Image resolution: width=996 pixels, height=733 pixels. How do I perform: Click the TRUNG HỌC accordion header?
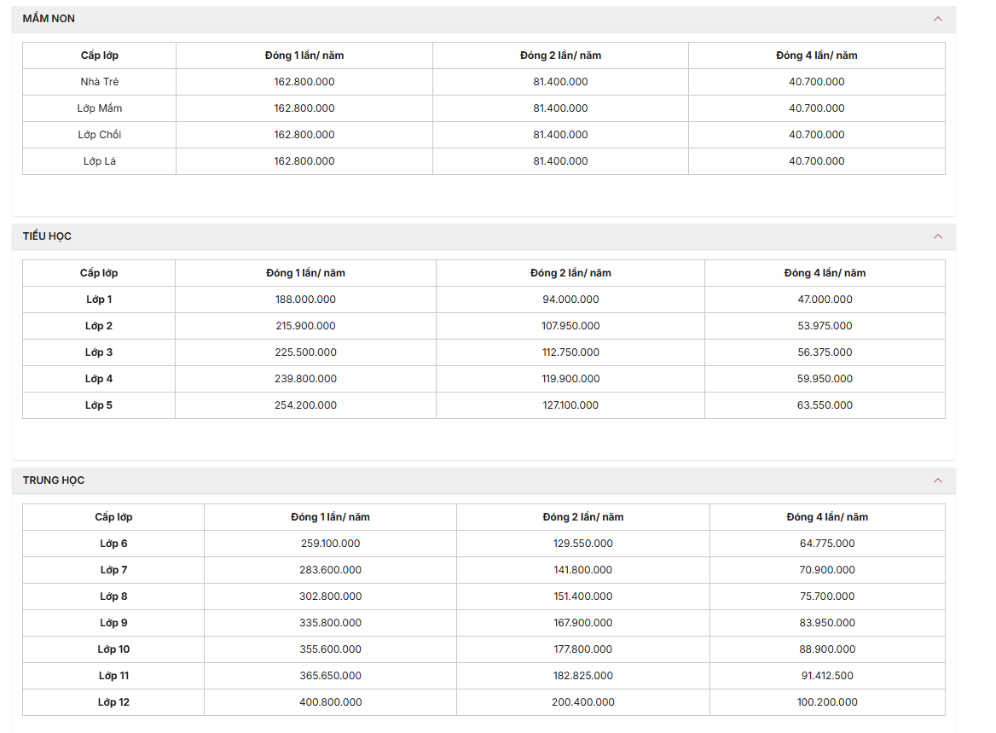[x=484, y=480]
